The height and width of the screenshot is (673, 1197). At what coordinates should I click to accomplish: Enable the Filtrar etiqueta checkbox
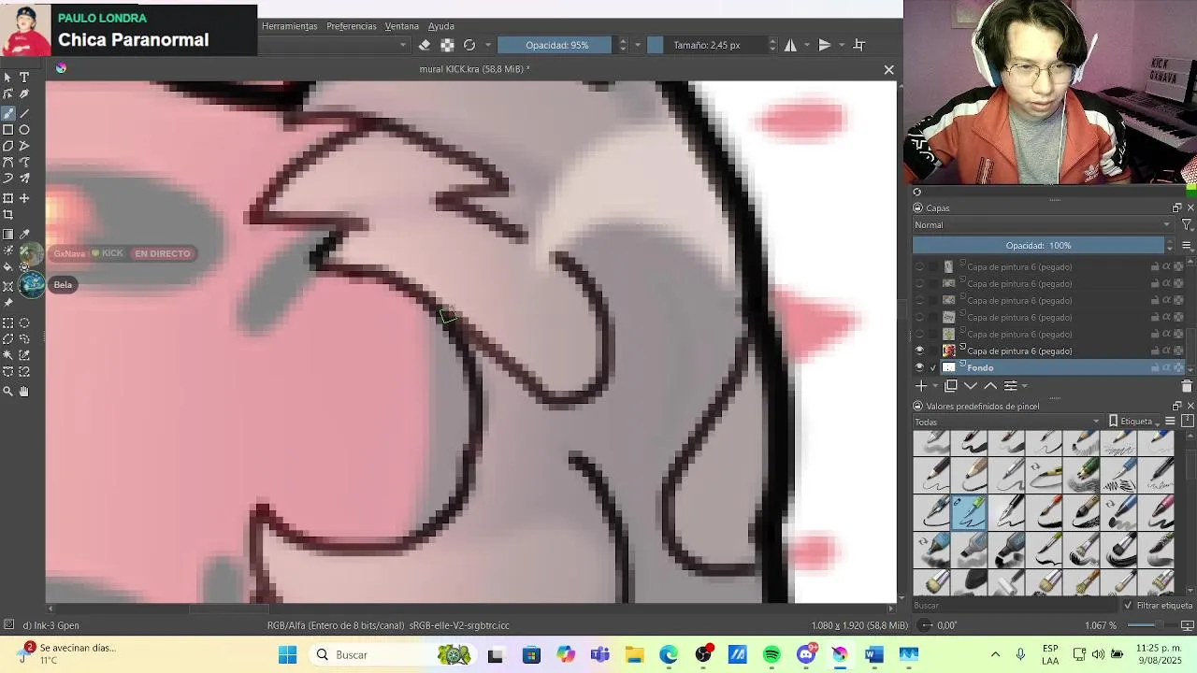[1128, 606]
